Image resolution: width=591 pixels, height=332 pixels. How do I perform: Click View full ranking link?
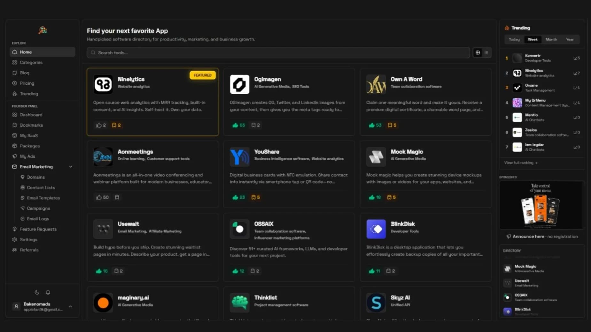[521, 163]
